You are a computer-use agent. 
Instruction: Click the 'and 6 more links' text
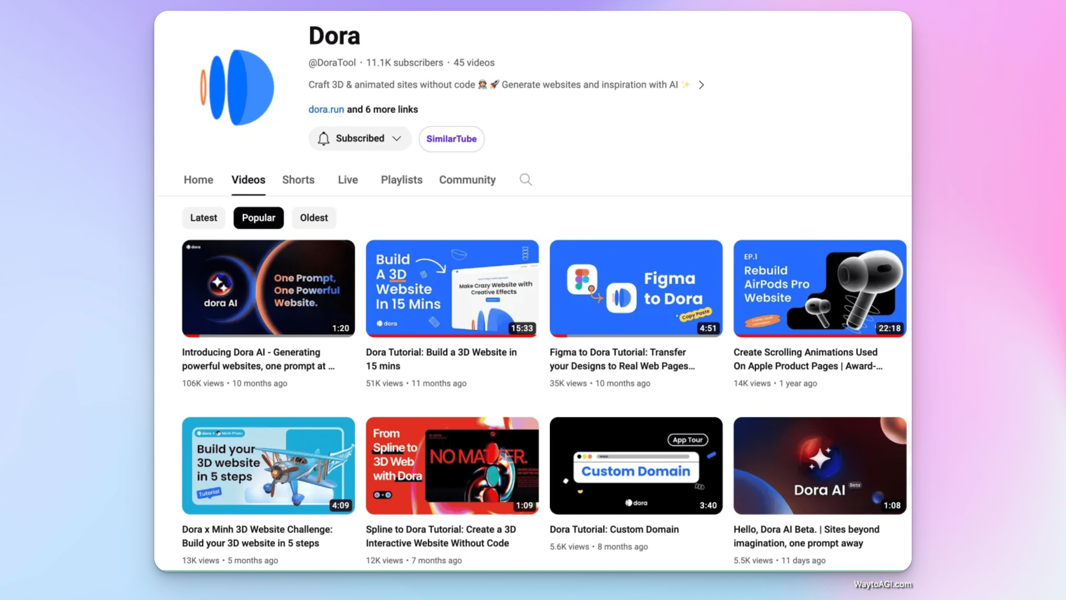click(382, 109)
